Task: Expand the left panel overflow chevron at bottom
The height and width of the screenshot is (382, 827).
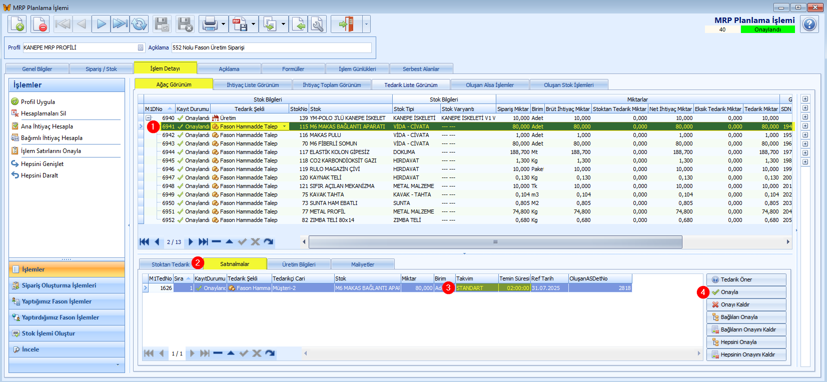Action: pos(118,365)
